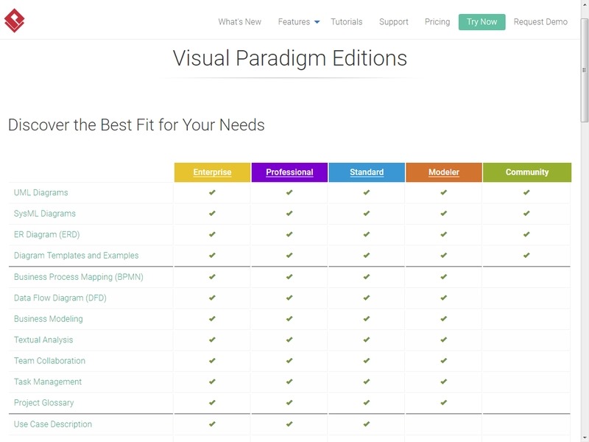Click the Use Case Description checkmark under Standard
589x442 pixels.
(x=367, y=424)
